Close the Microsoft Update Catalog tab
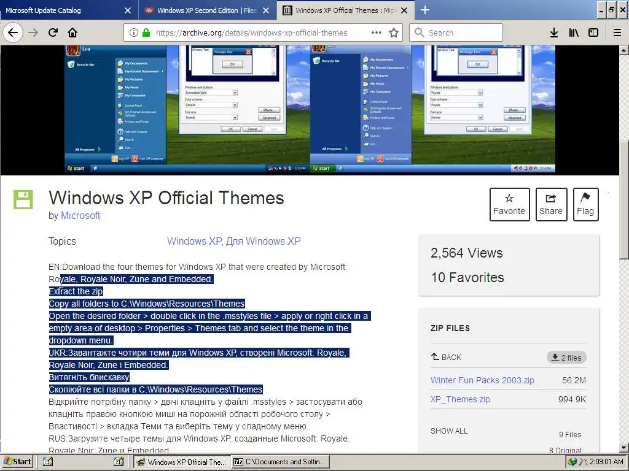 (128, 10)
